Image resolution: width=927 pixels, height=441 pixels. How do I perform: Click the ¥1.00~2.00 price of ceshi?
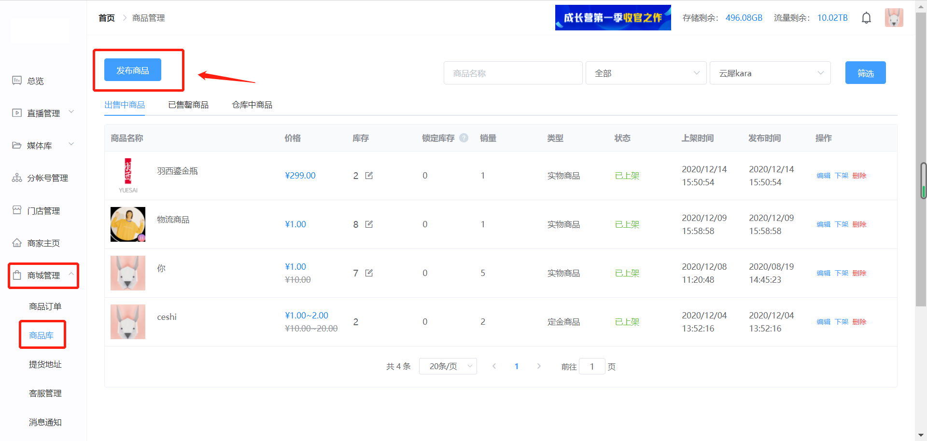307,316
